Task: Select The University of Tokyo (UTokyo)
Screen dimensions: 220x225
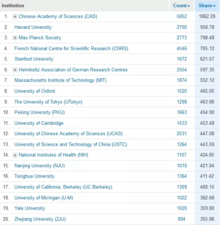Action: [48, 102]
